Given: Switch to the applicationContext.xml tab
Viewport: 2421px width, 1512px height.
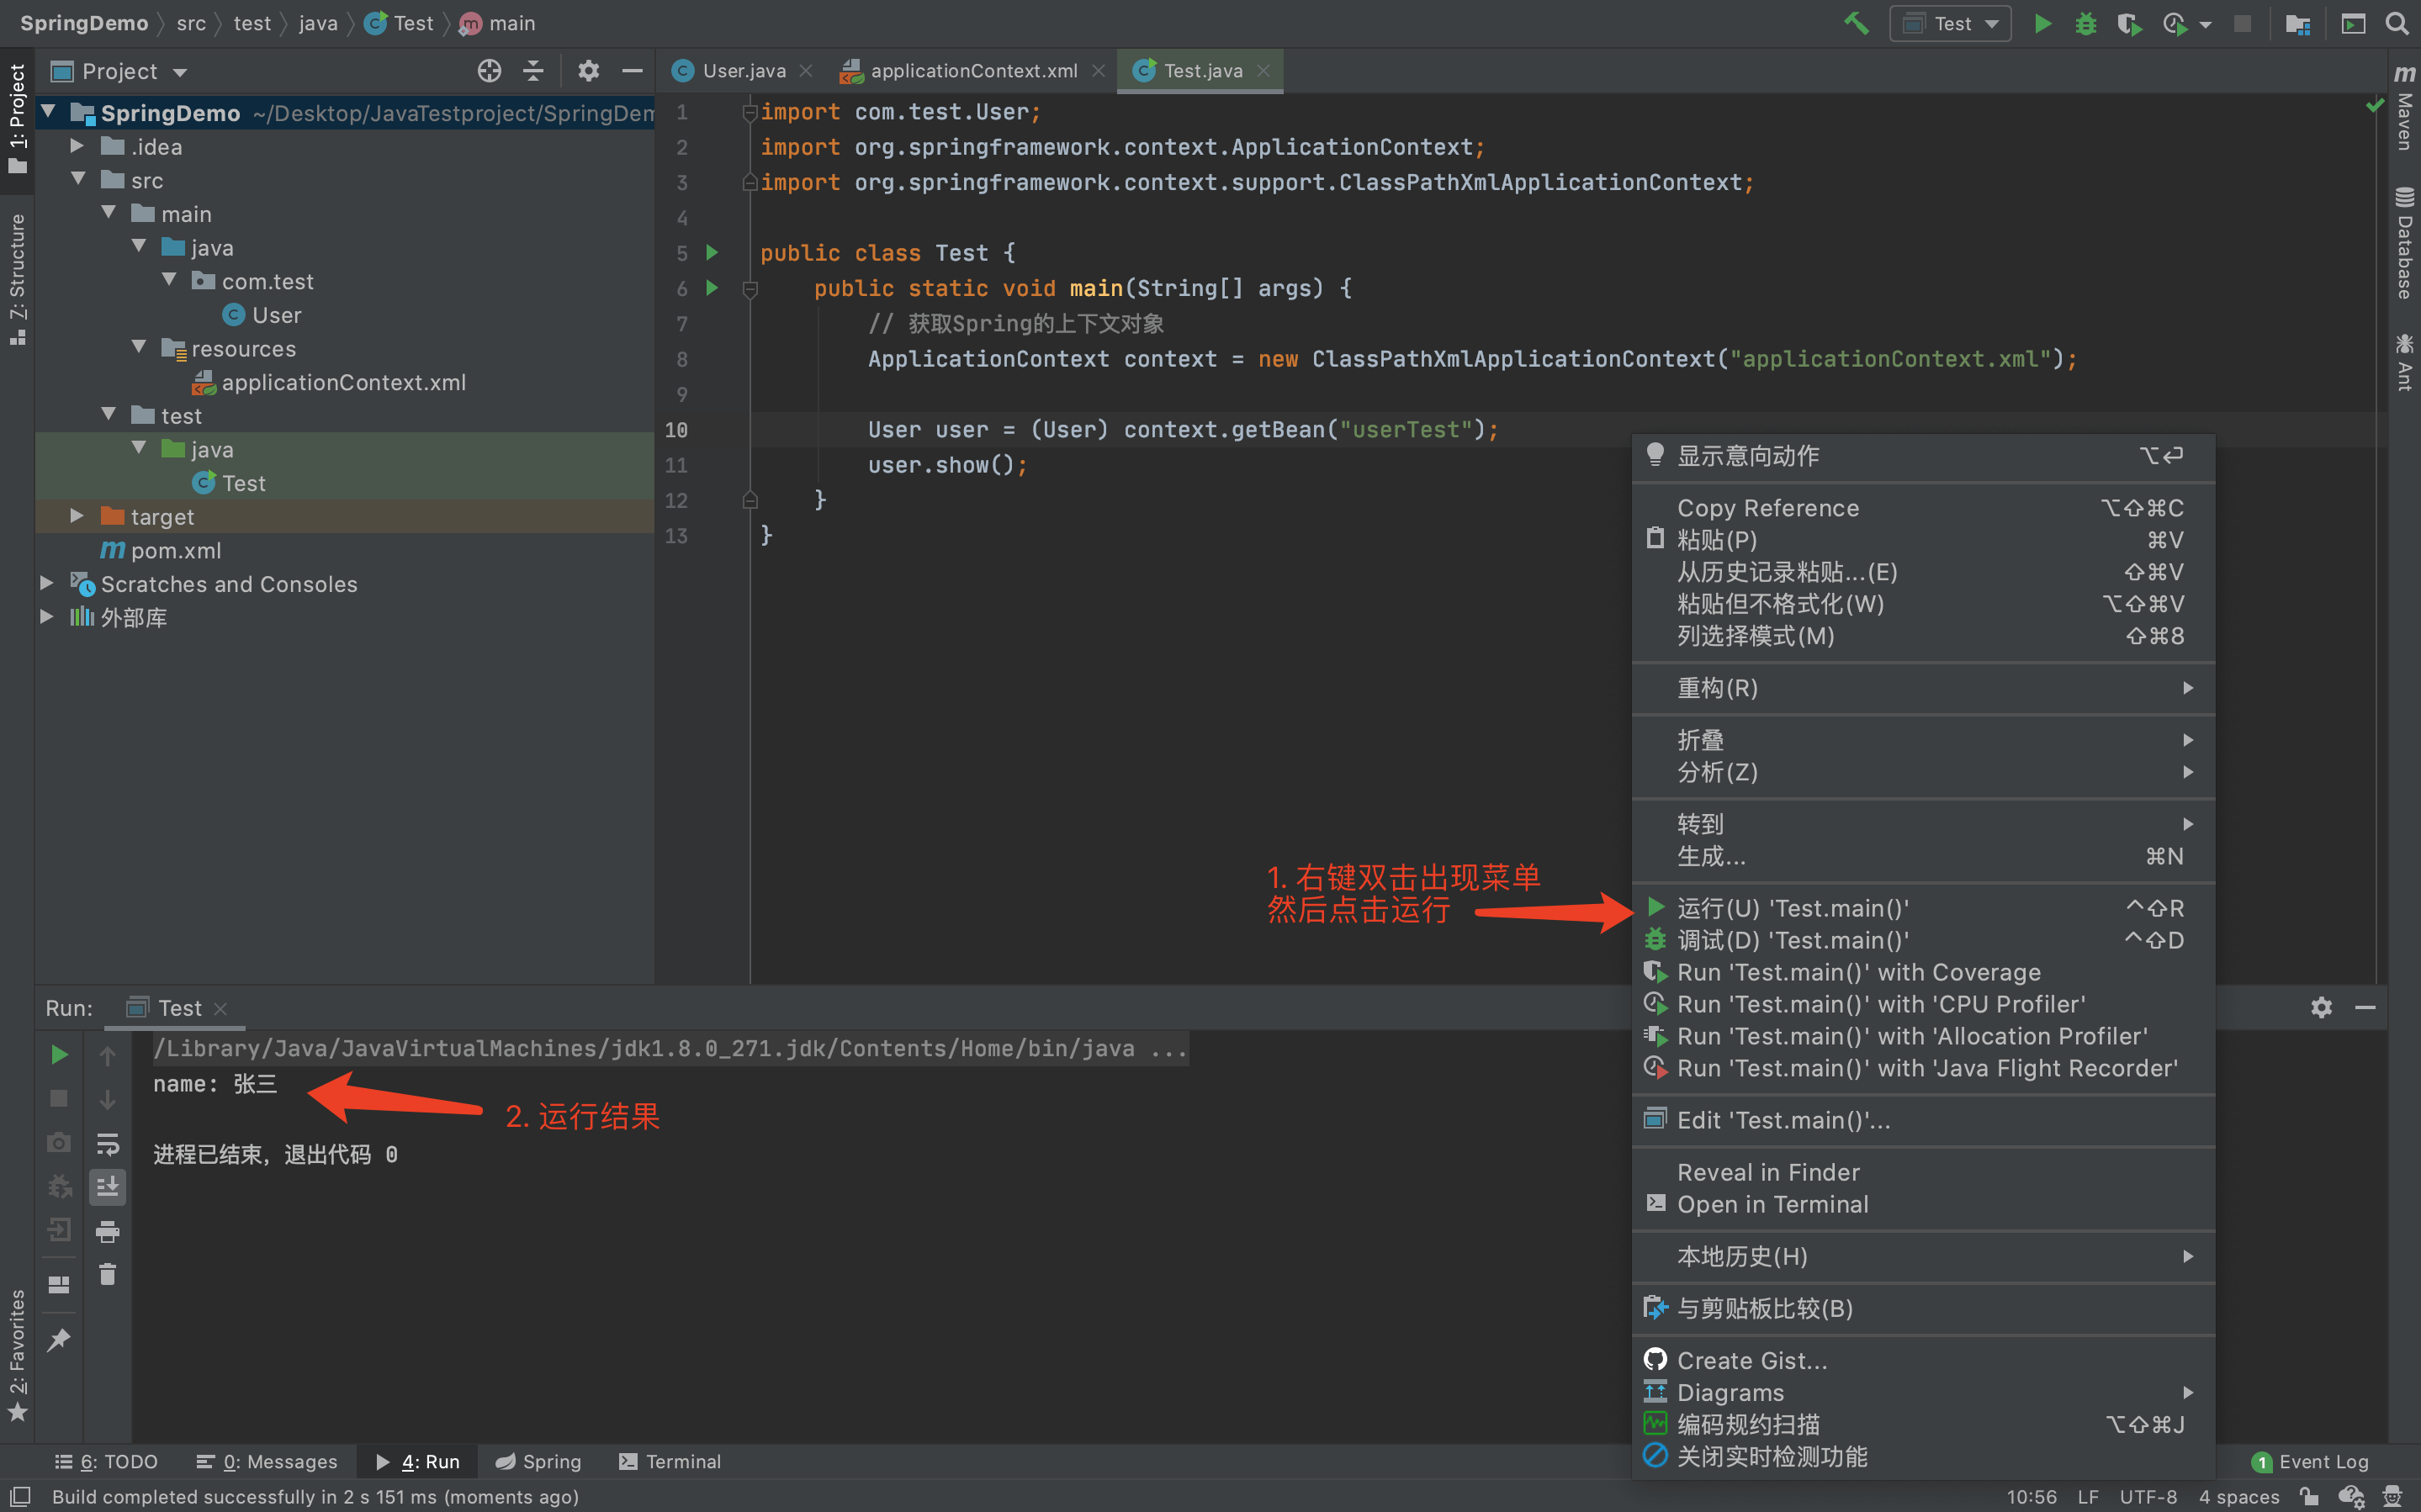Looking at the screenshot, I should [973, 71].
